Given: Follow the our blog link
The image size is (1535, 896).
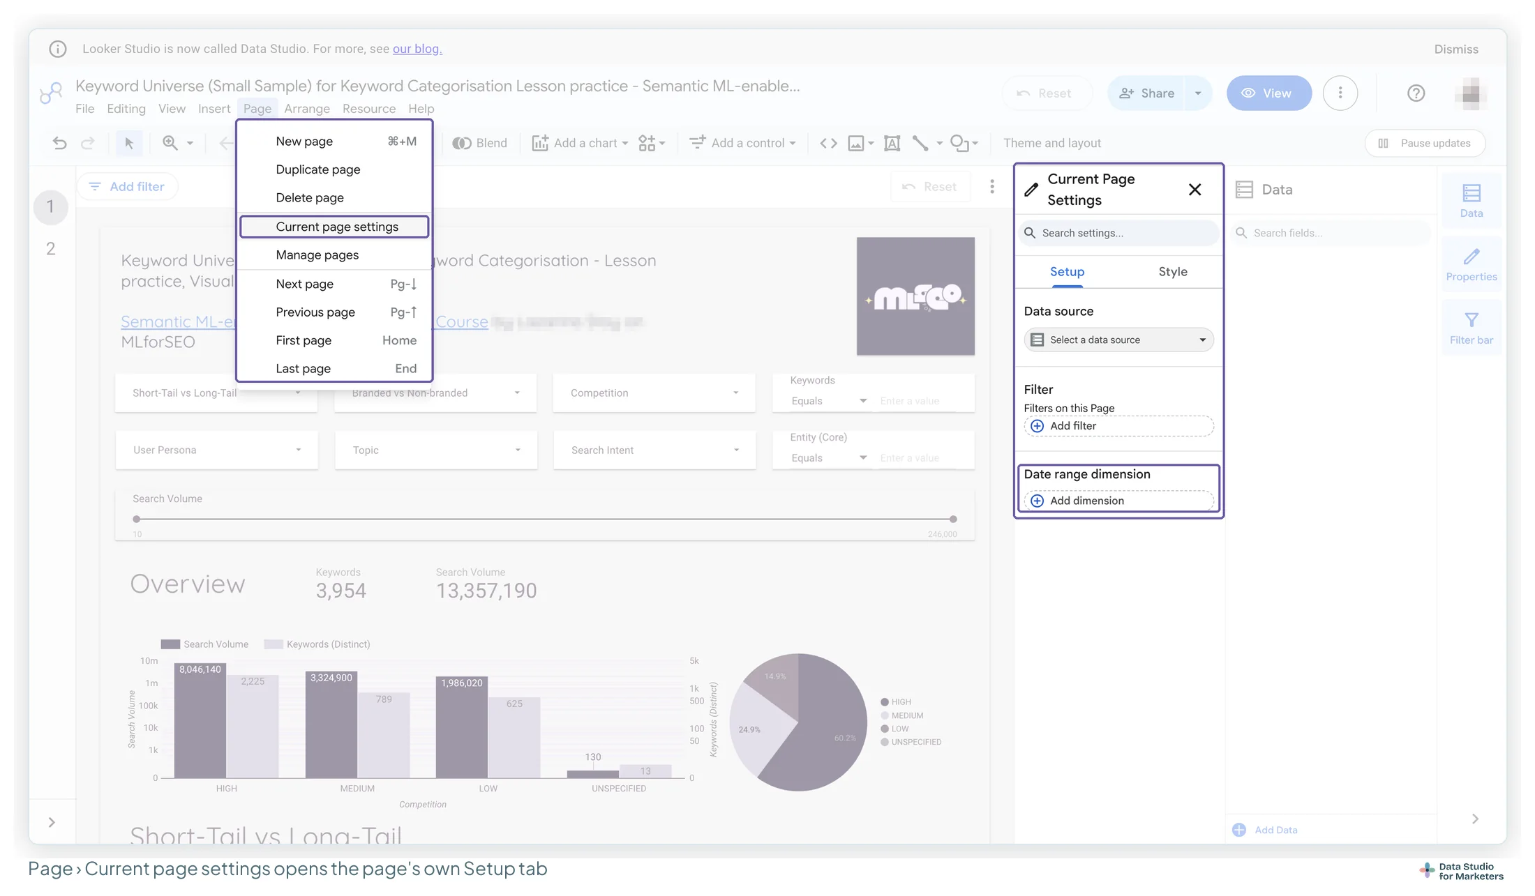Looking at the screenshot, I should pyautogui.click(x=417, y=49).
